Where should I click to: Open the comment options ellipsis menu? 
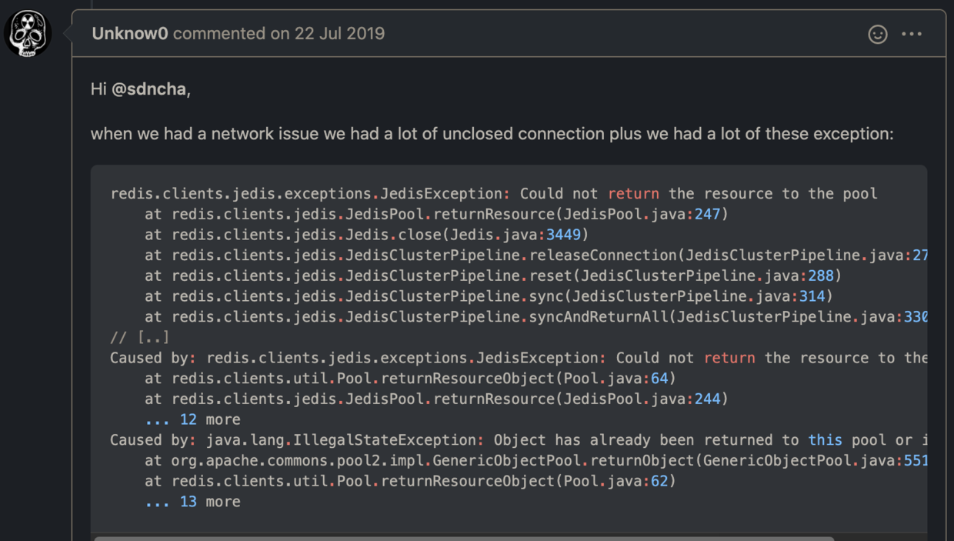[912, 35]
